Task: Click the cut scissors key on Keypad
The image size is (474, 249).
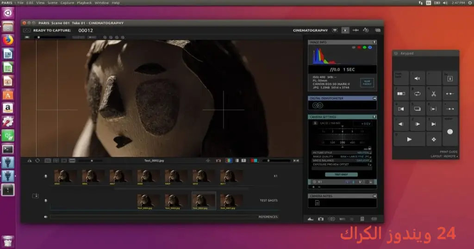Action: [433, 93]
